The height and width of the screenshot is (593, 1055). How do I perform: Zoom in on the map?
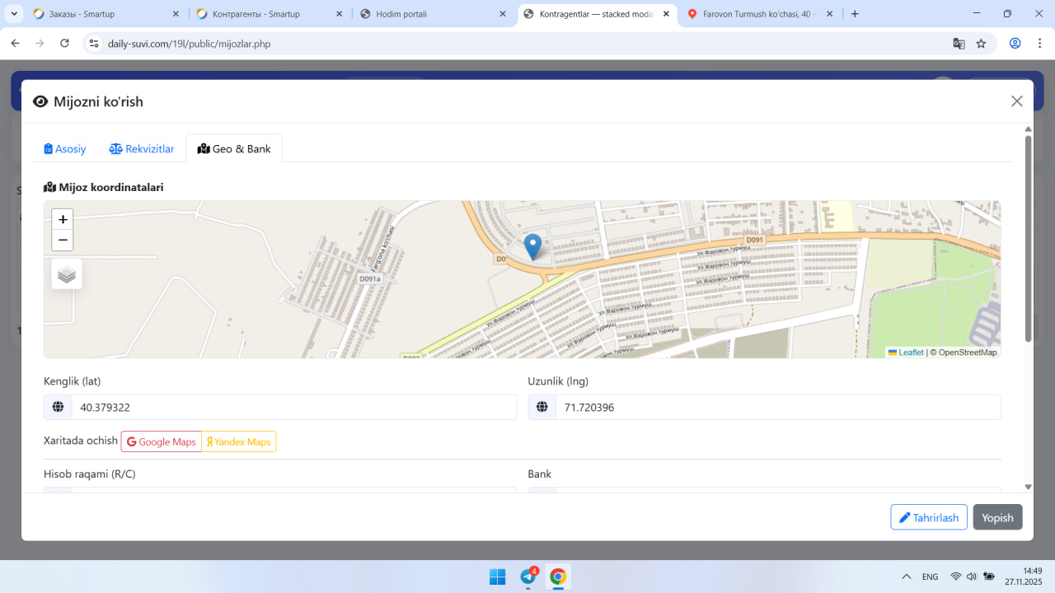pyautogui.click(x=63, y=220)
